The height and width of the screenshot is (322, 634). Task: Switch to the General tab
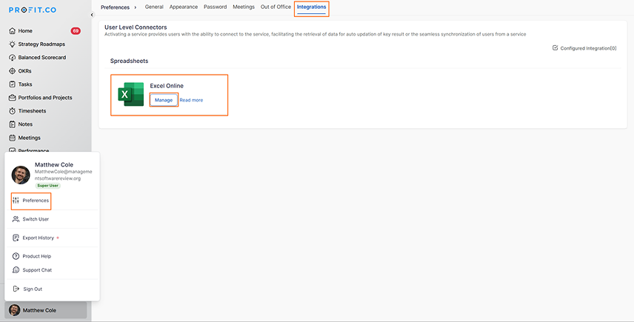[154, 7]
